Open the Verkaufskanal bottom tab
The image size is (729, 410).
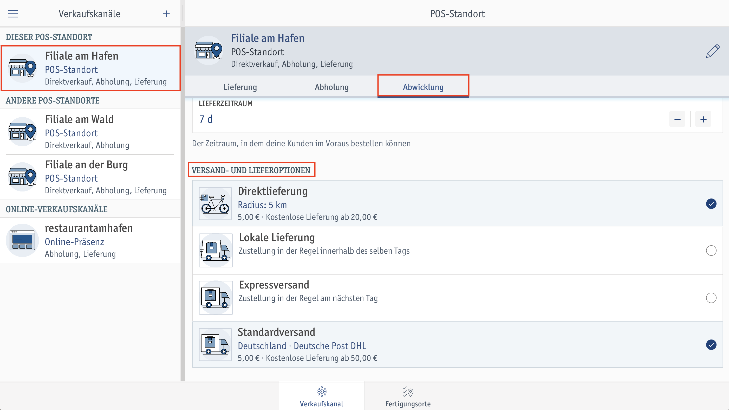pyautogui.click(x=322, y=396)
